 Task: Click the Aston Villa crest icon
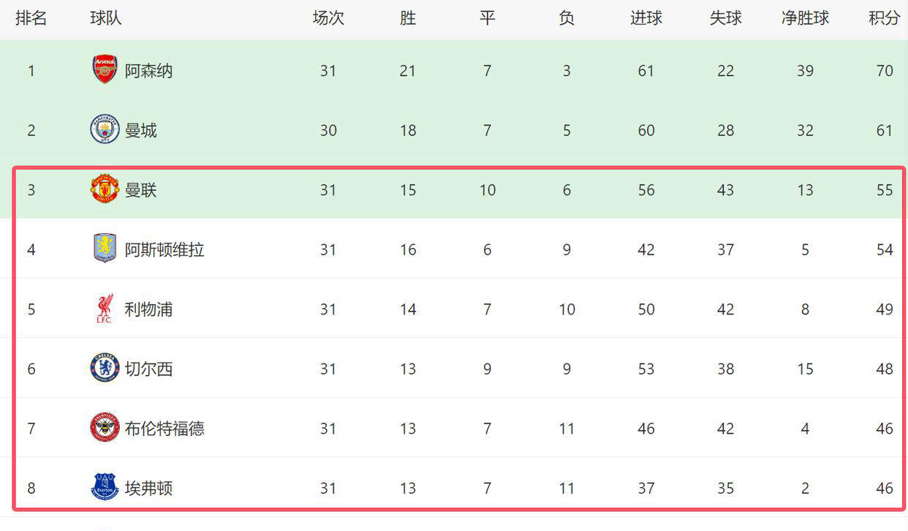coord(105,249)
